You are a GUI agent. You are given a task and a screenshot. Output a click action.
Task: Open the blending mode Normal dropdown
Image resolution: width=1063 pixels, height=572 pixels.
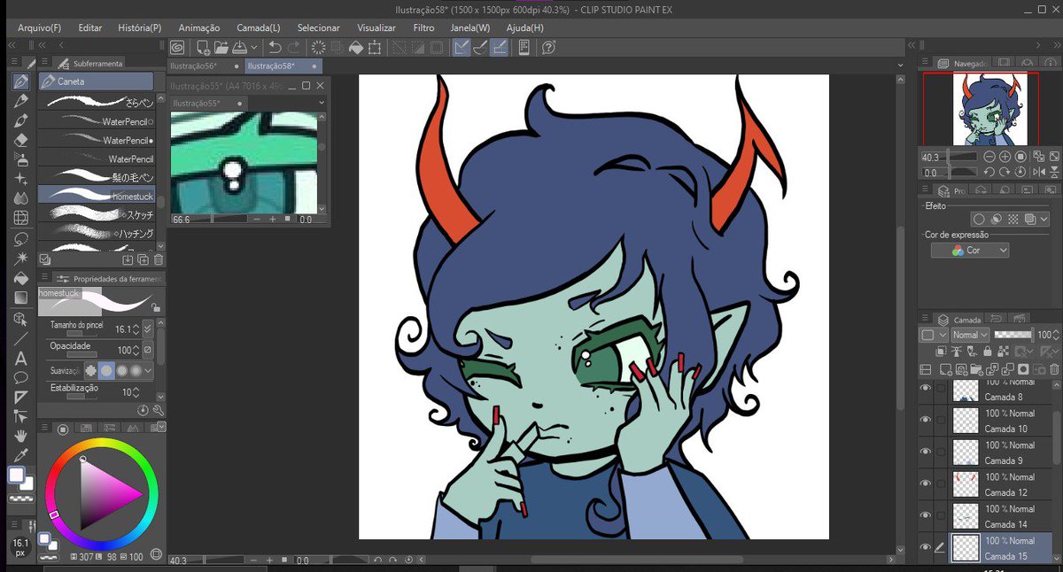point(971,335)
